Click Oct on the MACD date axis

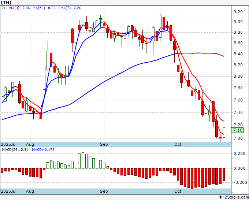tap(178, 191)
